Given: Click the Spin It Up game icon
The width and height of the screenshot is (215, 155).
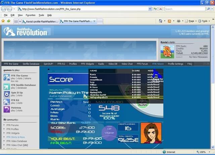Looking at the screenshot, I should [x=6, y=94].
